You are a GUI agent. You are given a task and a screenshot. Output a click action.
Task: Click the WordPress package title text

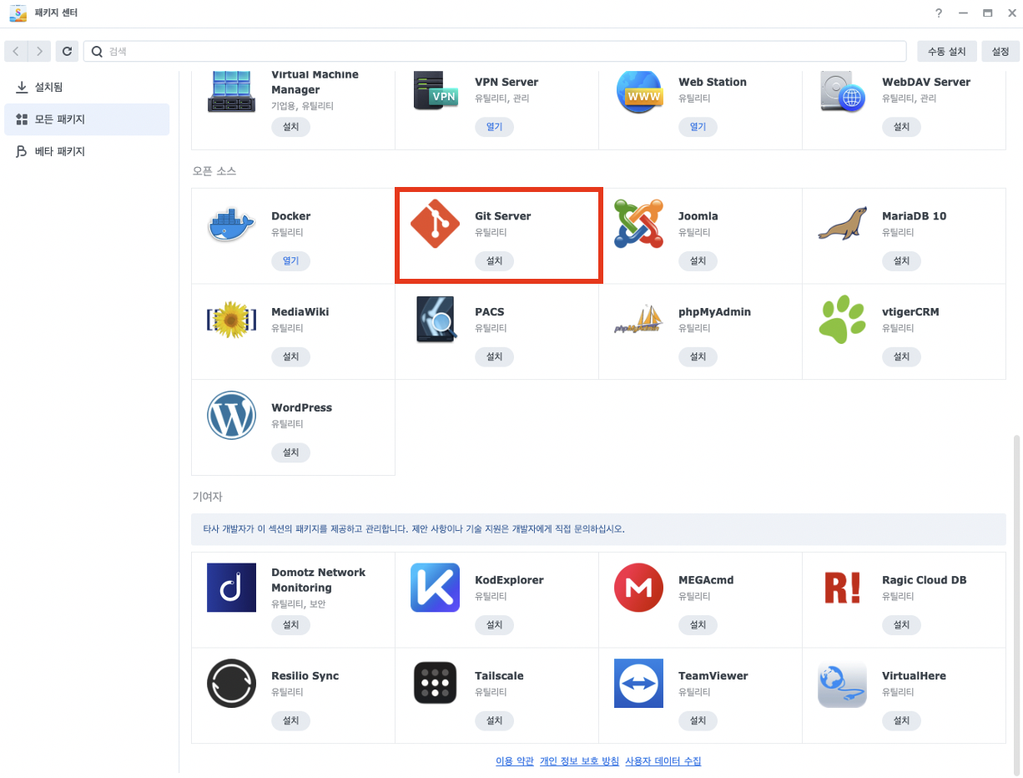(301, 408)
